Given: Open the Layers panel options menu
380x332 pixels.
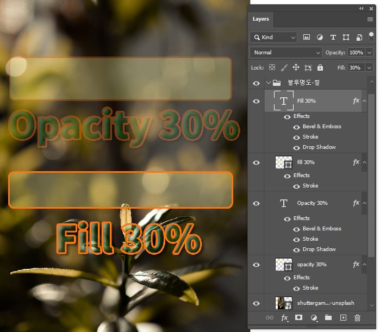Looking at the screenshot, I should coord(370,19).
